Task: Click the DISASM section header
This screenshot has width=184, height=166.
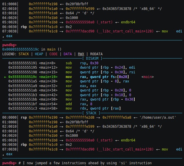Action: [92, 58]
